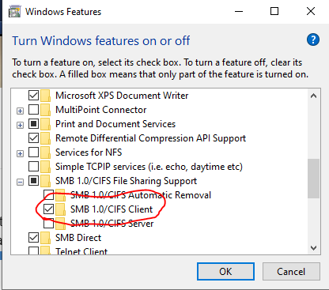Minimize the Windows Features window
Image resolution: width=329 pixels, height=290 pixels.
pyautogui.click(x=239, y=12)
